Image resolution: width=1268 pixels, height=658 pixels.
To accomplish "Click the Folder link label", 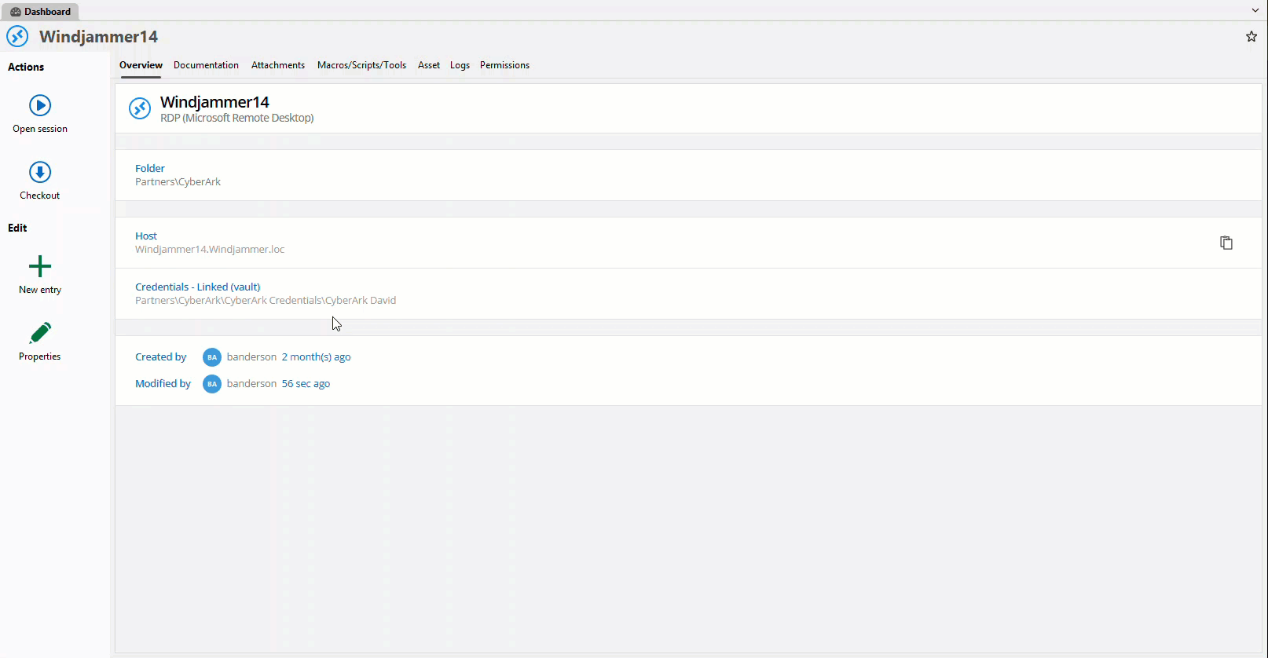I will pyautogui.click(x=150, y=168).
